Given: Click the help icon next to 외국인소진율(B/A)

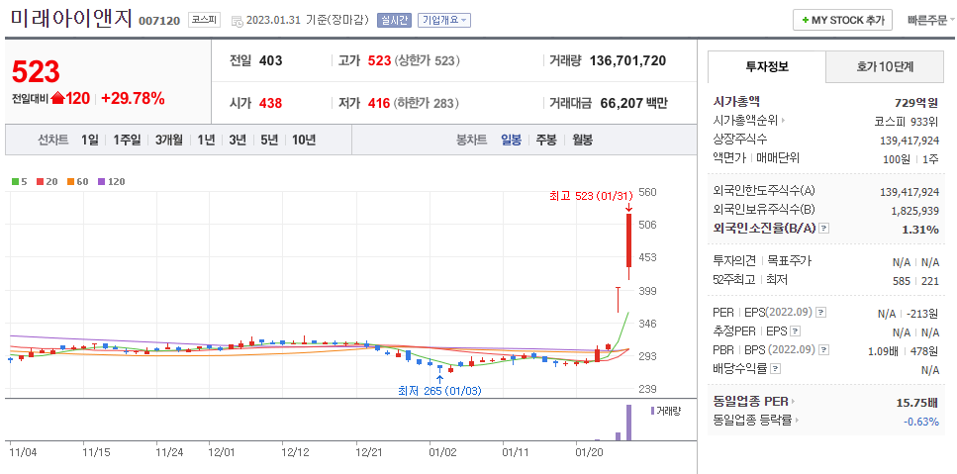Looking at the screenshot, I should click(824, 229).
